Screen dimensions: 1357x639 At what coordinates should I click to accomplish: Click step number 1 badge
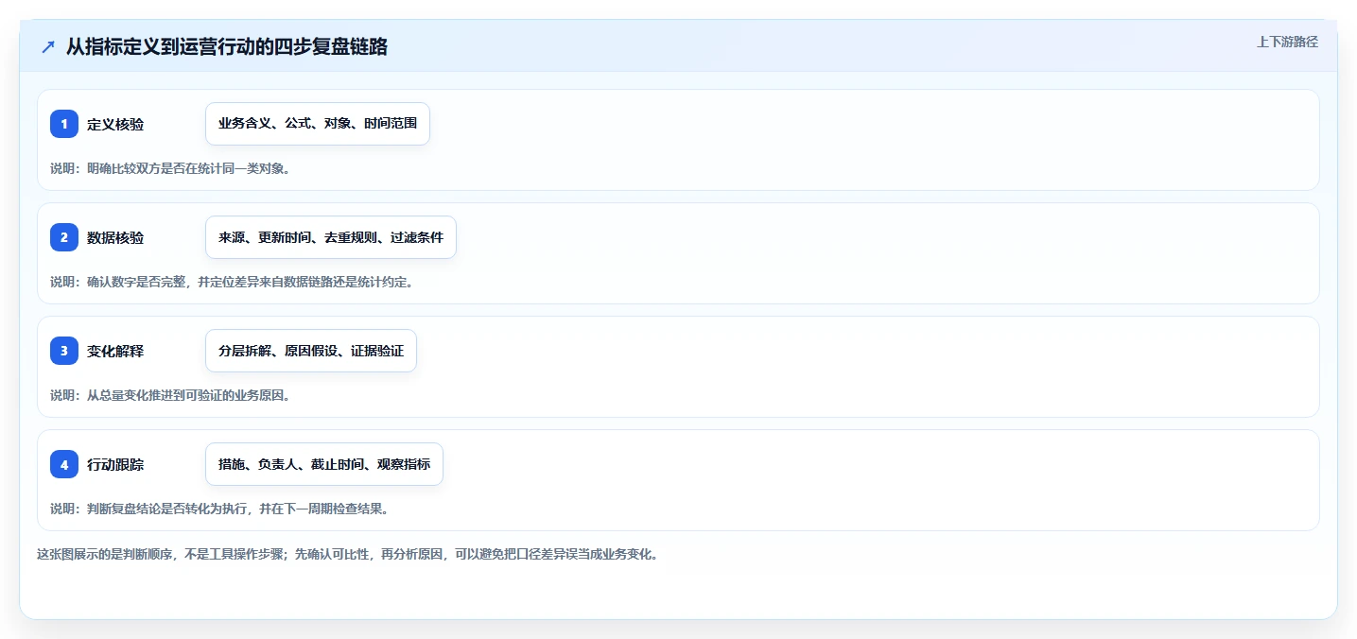(64, 124)
